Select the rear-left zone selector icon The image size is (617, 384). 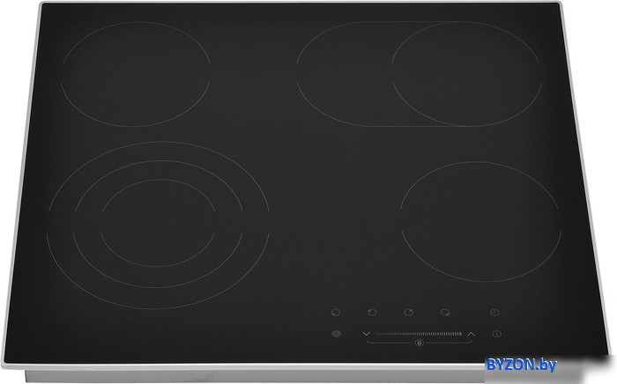click(x=372, y=313)
